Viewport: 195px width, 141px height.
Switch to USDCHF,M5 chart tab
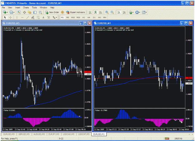pyautogui.click(x=84, y=134)
